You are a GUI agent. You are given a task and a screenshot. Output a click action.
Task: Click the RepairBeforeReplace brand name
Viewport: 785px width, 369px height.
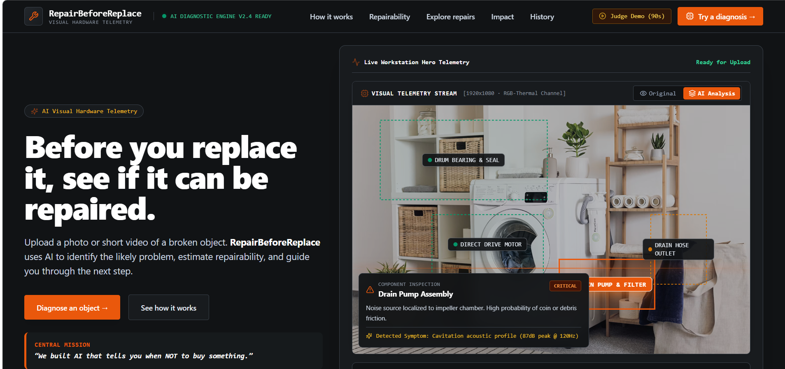click(95, 14)
